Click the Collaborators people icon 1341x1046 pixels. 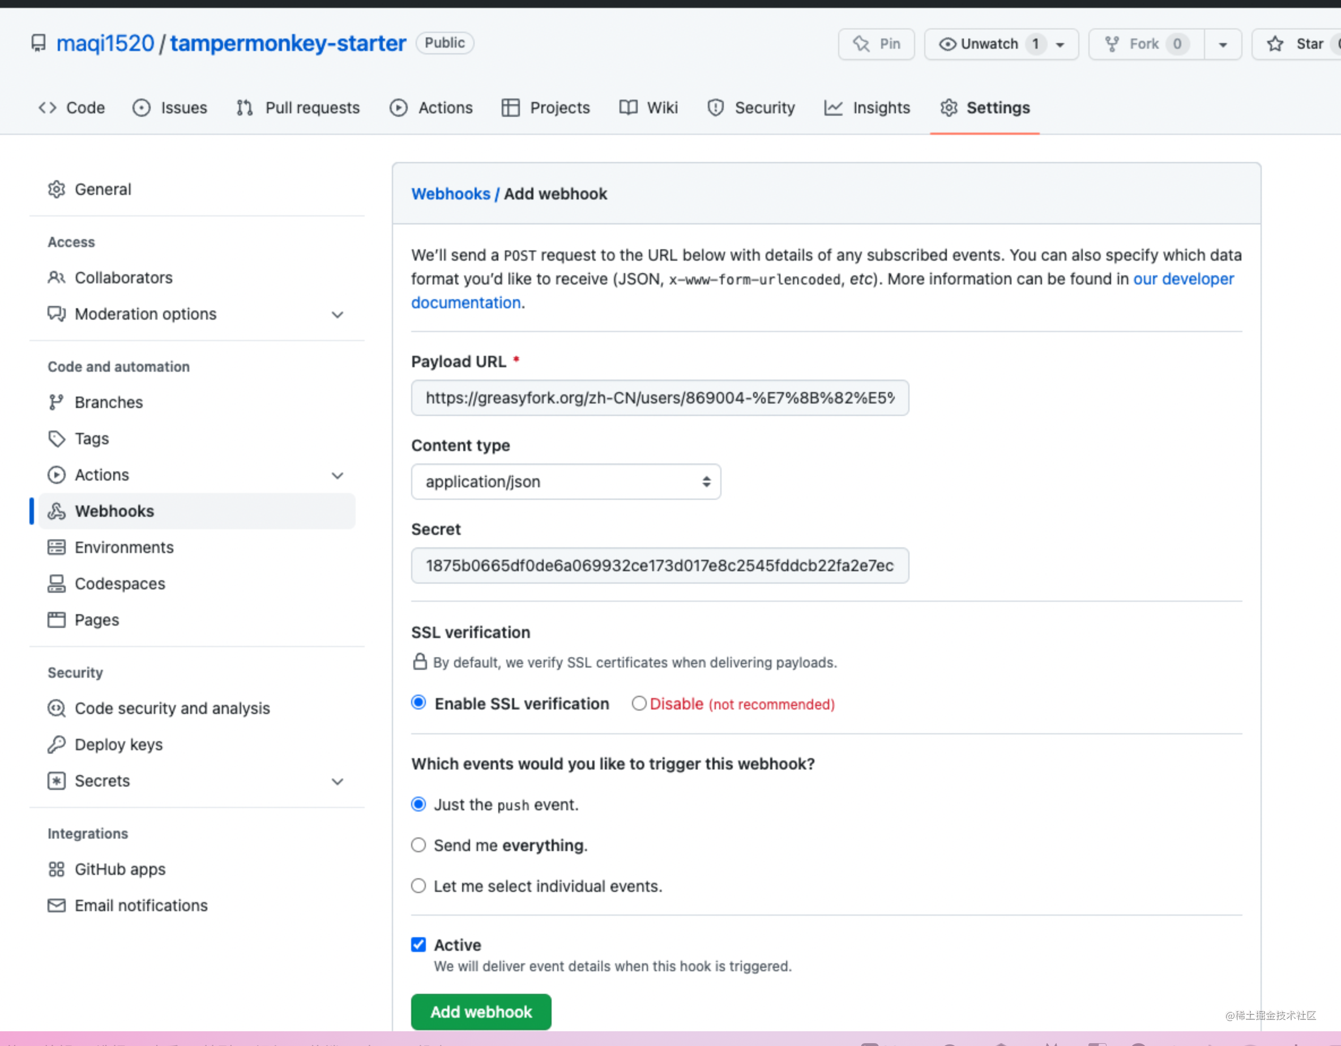pyautogui.click(x=57, y=278)
